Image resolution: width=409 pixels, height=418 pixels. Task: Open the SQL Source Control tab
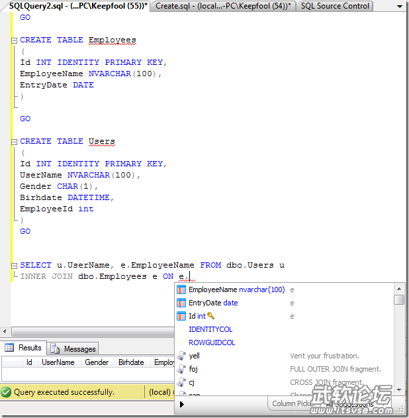334,6
